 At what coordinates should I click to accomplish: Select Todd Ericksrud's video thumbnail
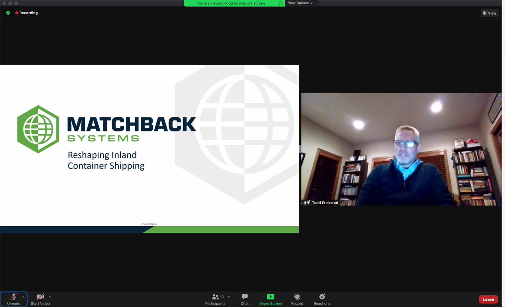(x=401, y=149)
